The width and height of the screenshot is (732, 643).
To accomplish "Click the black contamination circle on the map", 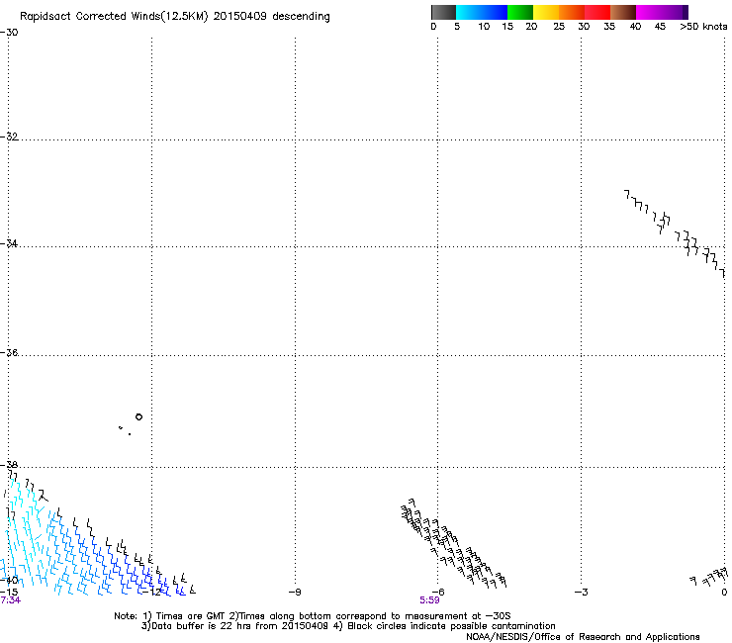I will (138, 416).
